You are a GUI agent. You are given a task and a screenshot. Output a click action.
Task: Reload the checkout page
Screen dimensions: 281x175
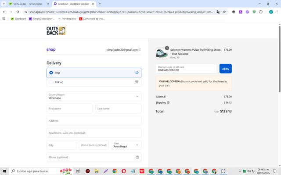(x=18, y=12)
